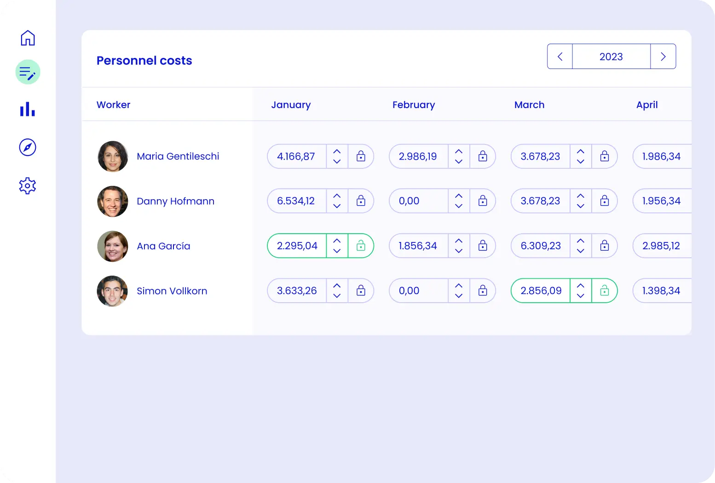Image resolution: width=715 pixels, height=483 pixels.
Task: Click the lock icon on Maria's January cost
Action: click(361, 156)
